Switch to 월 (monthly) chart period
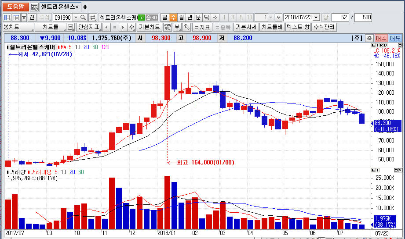 [181, 18]
